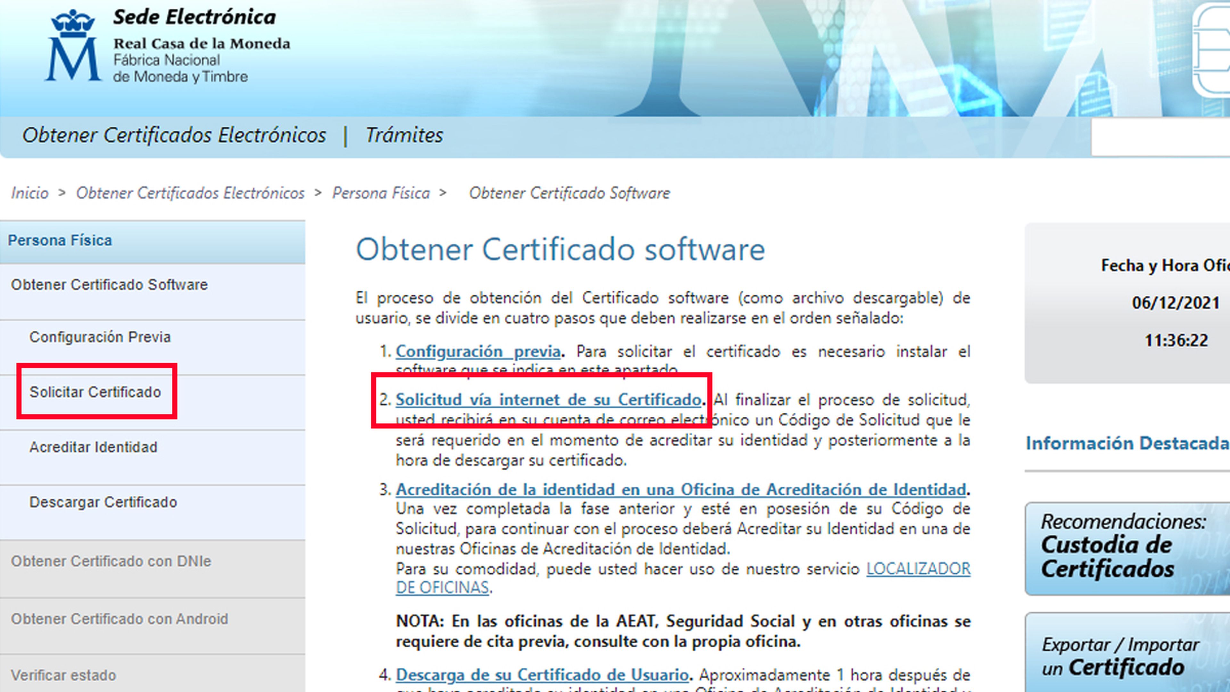This screenshot has height=692, width=1230.
Task: Open LOCALIZADOR DE OFICINAS link
Action: pos(918,569)
